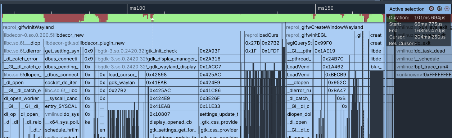
Task: Select the 0x10807 frame
Action: tap(173, 114)
